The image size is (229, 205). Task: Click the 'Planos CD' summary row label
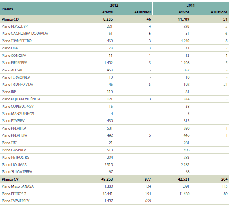pyautogui.click(x=10, y=19)
